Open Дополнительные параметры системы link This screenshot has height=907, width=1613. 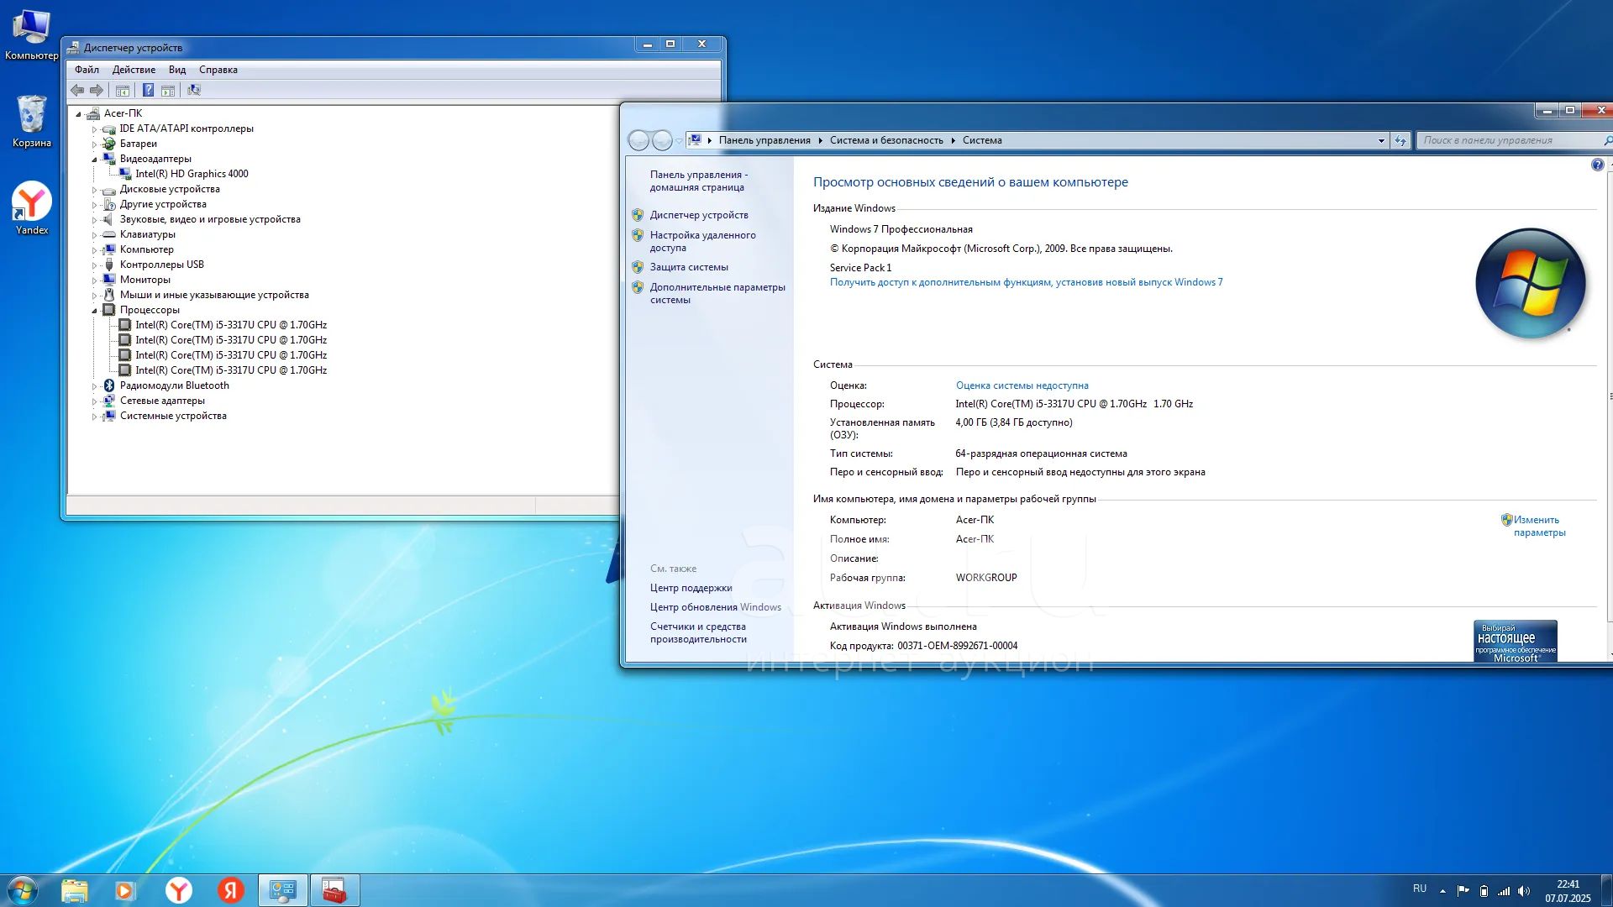point(717,293)
